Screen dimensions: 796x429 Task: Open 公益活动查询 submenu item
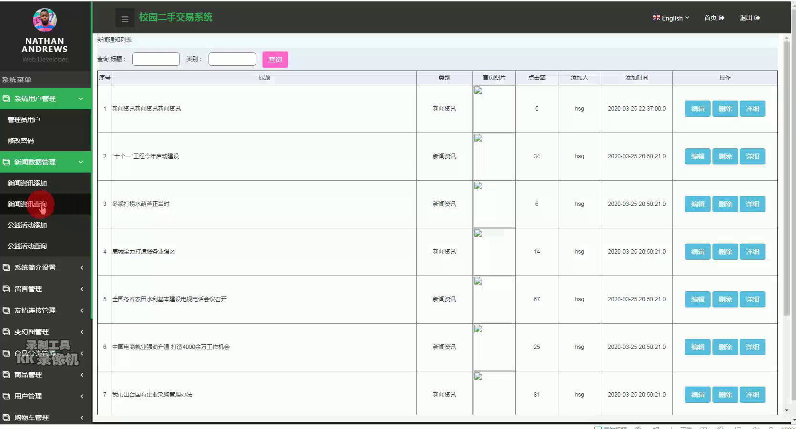click(45, 246)
